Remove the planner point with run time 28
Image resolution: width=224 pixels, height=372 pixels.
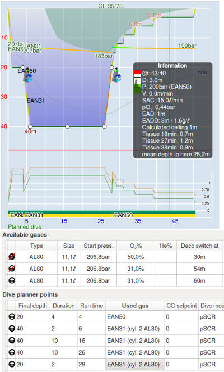11,364
